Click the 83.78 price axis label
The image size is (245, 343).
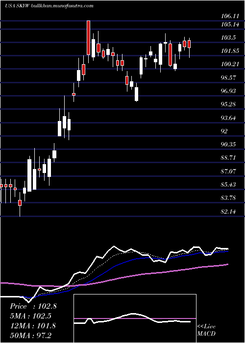[228, 198]
